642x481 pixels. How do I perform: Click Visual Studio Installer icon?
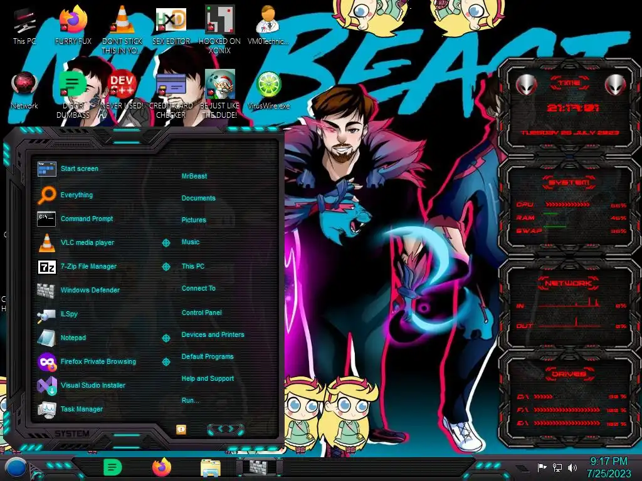46,385
